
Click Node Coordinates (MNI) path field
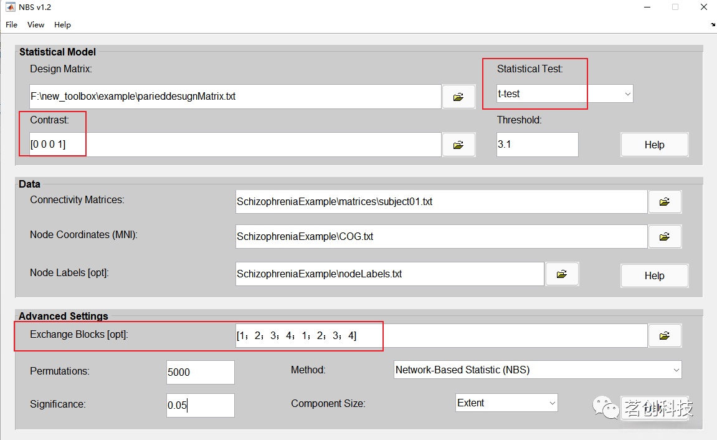(441, 236)
